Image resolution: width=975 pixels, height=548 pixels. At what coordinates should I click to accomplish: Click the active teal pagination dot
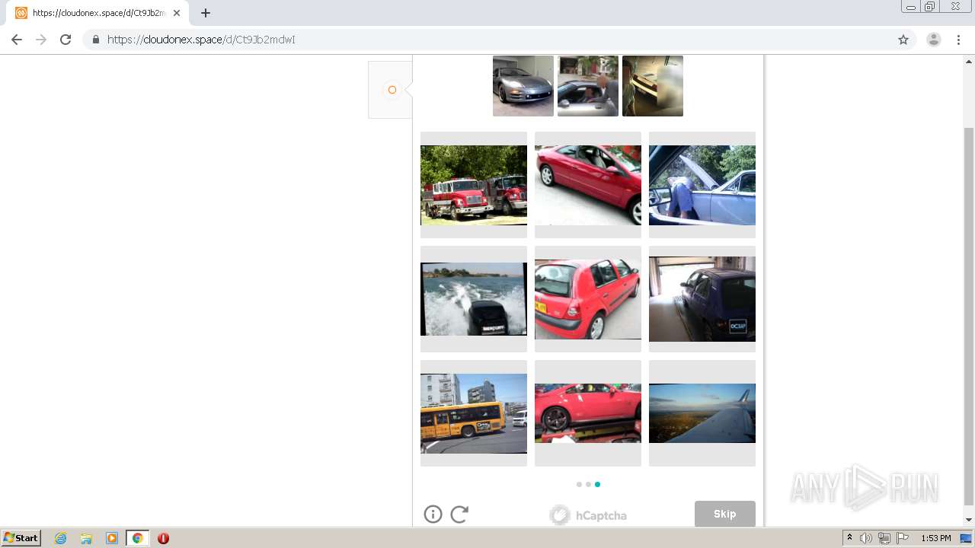[597, 484]
